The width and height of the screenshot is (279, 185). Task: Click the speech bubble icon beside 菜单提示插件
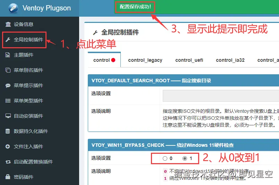pyautogui.click(x=8, y=85)
